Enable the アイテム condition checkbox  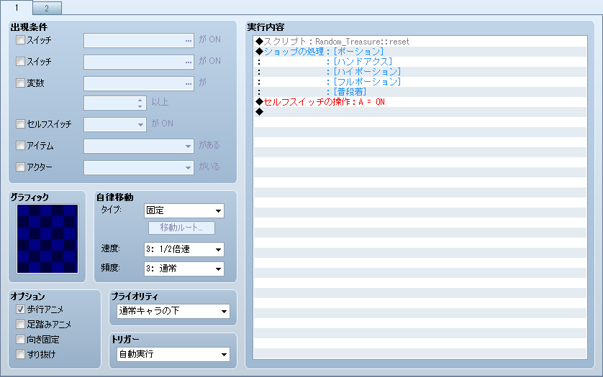20,145
